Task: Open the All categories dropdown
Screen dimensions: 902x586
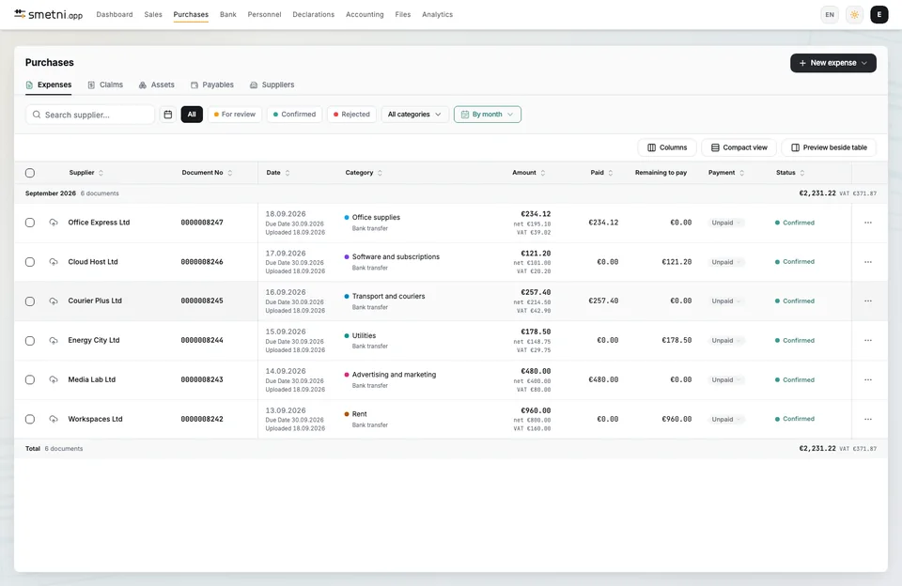Action: click(414, 115)
